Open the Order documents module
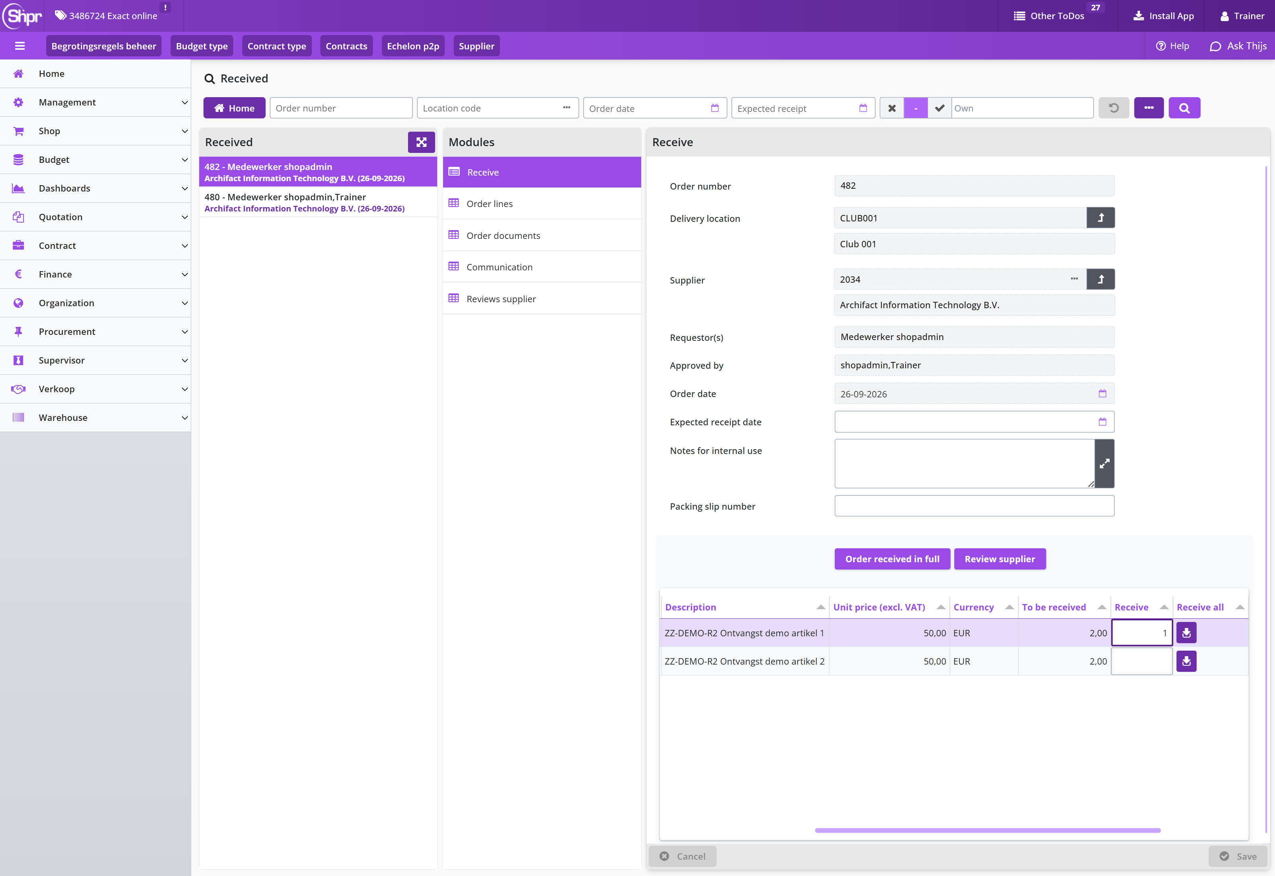1275x876 pixels. pyautogui.click(x=542, y=235)
